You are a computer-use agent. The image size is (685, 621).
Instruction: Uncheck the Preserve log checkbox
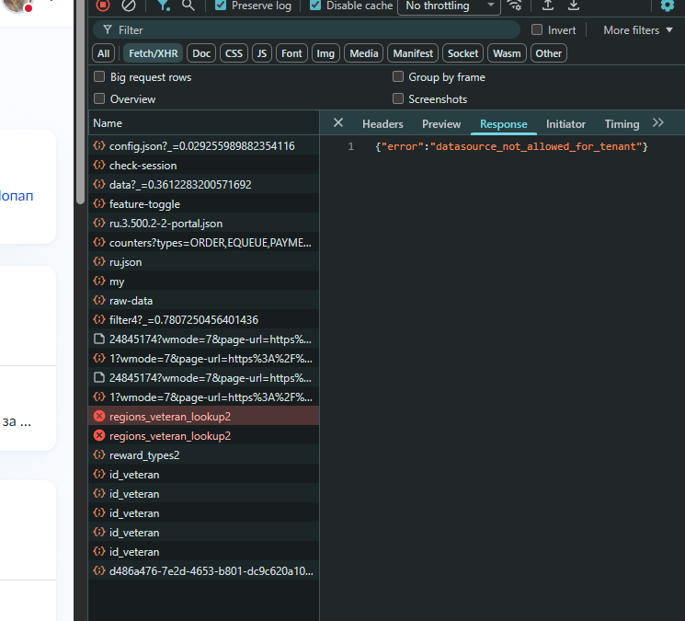(x=221, y=6)
